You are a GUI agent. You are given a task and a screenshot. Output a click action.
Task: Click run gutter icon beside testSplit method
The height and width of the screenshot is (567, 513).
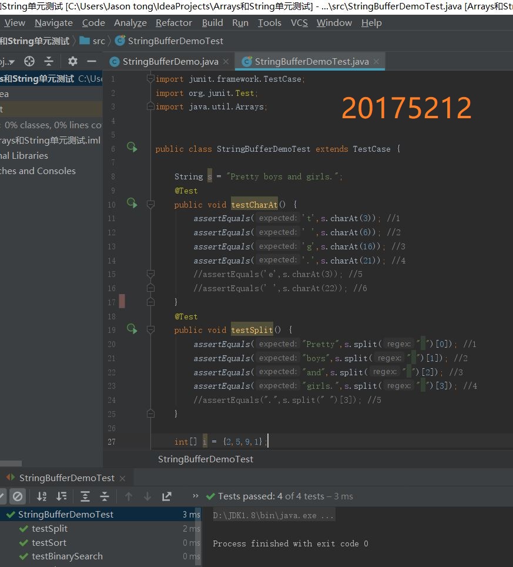pos(132,329)
